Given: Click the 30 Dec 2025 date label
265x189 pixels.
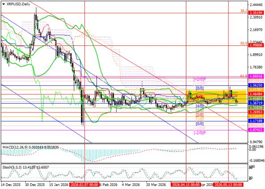Looking at the screenshot, I should [35, 185].
